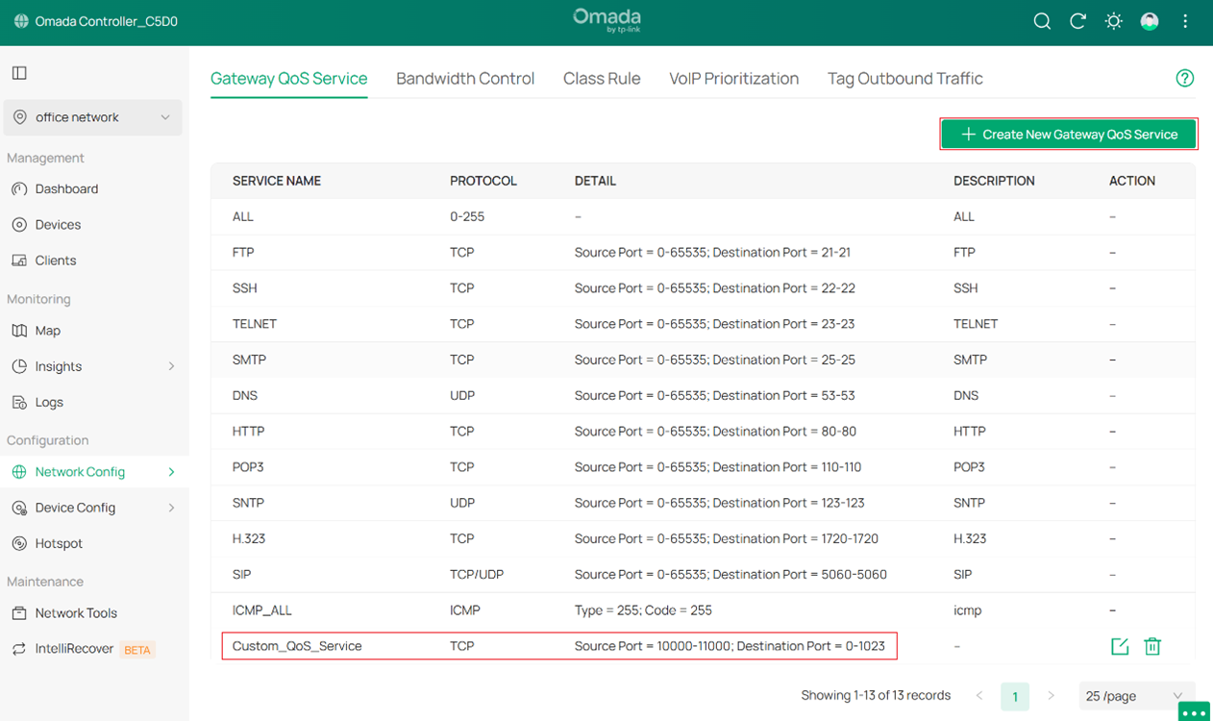Collapse the left sidebar panel
The height and width of the screenshot is (721, 1213).
[17, 72]
